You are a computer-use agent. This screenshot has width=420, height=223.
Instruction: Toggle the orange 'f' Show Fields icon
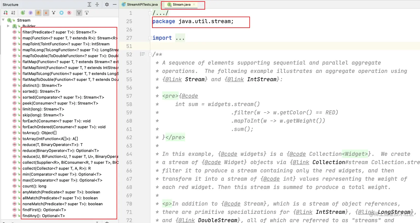click(38, 13)
